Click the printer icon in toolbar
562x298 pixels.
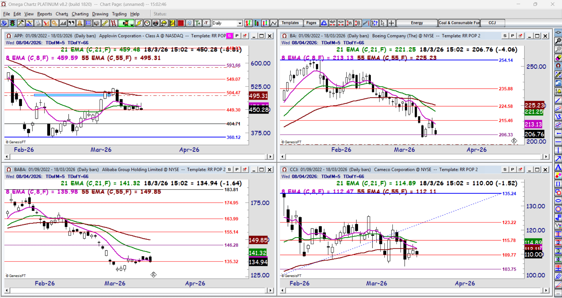click(x=38, y=23)
